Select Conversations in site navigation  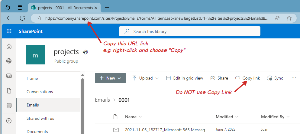40,92
